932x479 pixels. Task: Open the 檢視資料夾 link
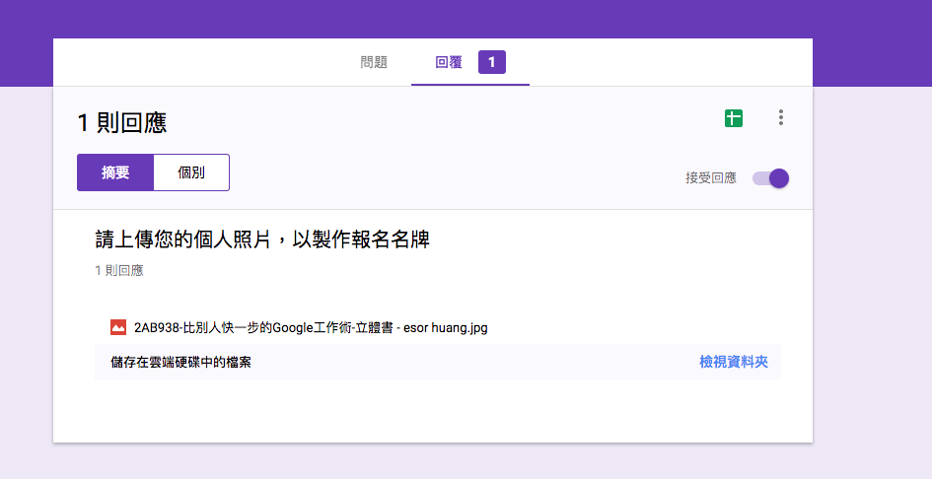[734, 362]
